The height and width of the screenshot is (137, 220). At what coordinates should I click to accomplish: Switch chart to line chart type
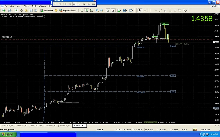click(x=92, y=11)
